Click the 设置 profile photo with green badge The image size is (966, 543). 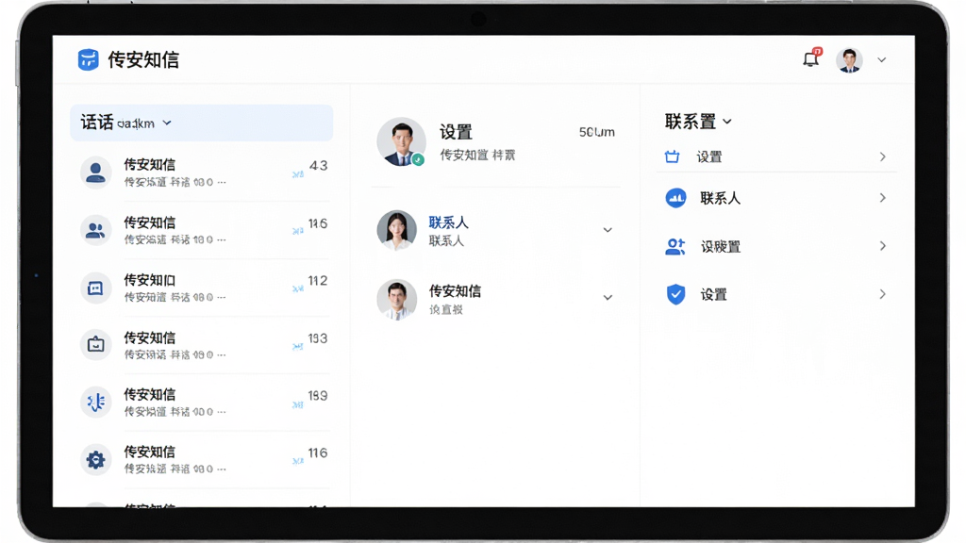click(401, 142)
